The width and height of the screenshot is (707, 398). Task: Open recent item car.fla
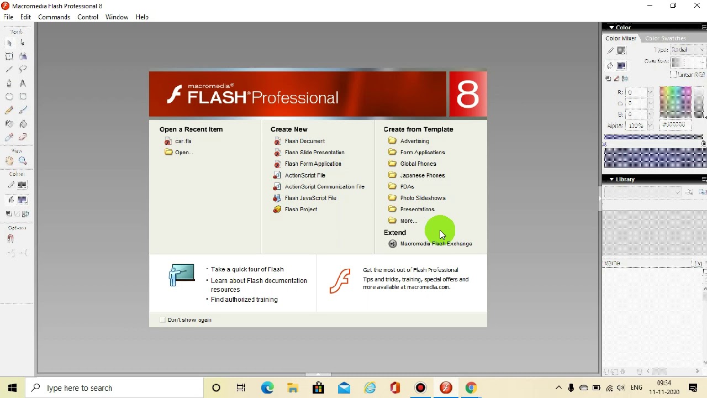pos(183,141)
